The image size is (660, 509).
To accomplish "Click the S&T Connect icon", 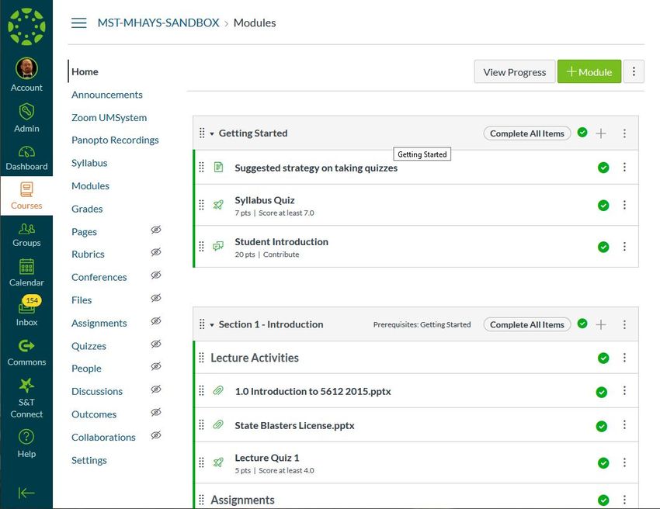I will [26, 385].
